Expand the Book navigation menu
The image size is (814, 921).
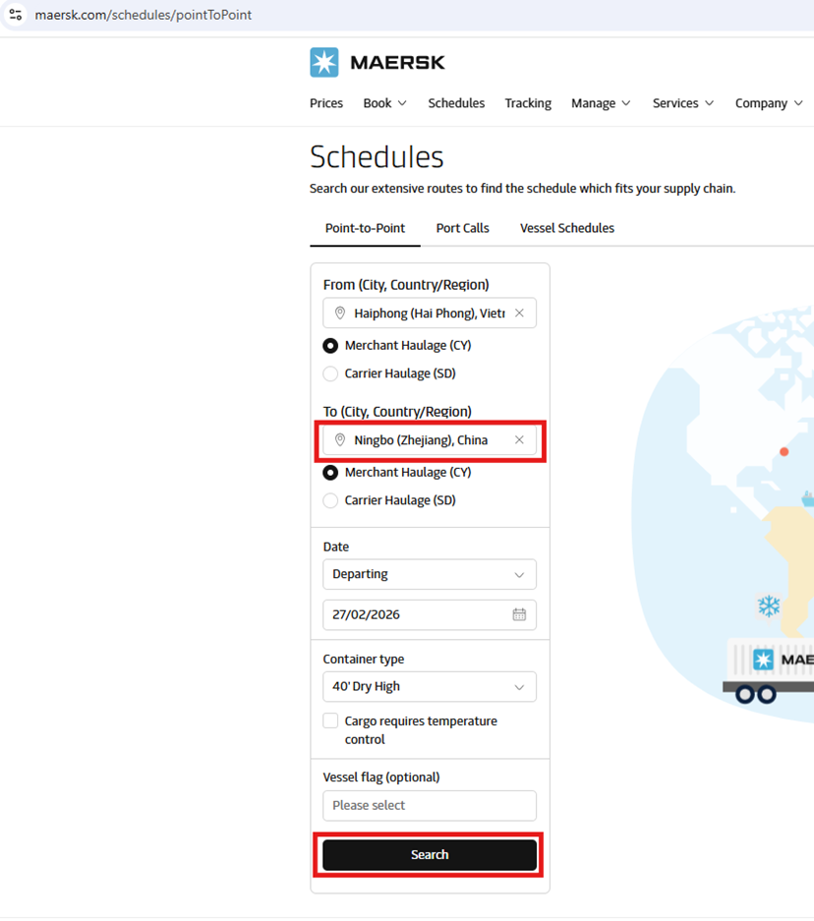[x=384, y=103]
